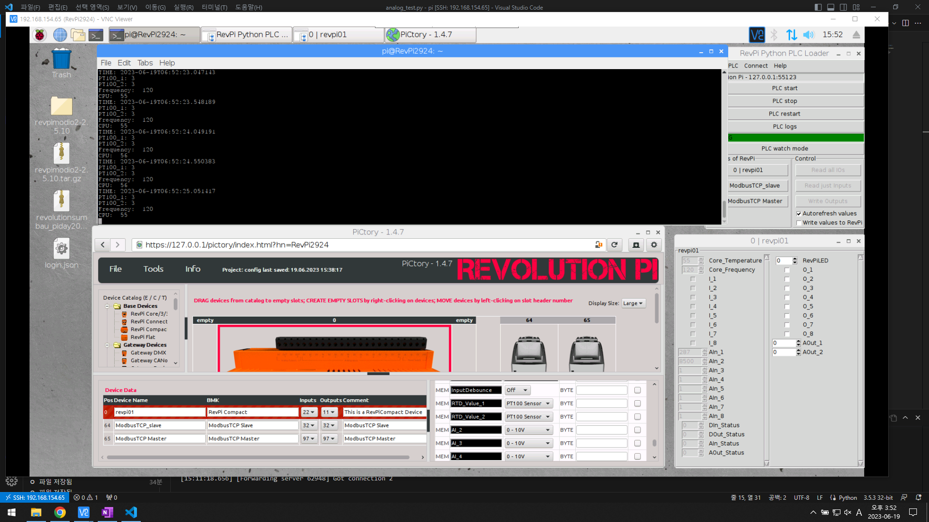Toggle VS Code bottom panel layout

click(831, 7)
